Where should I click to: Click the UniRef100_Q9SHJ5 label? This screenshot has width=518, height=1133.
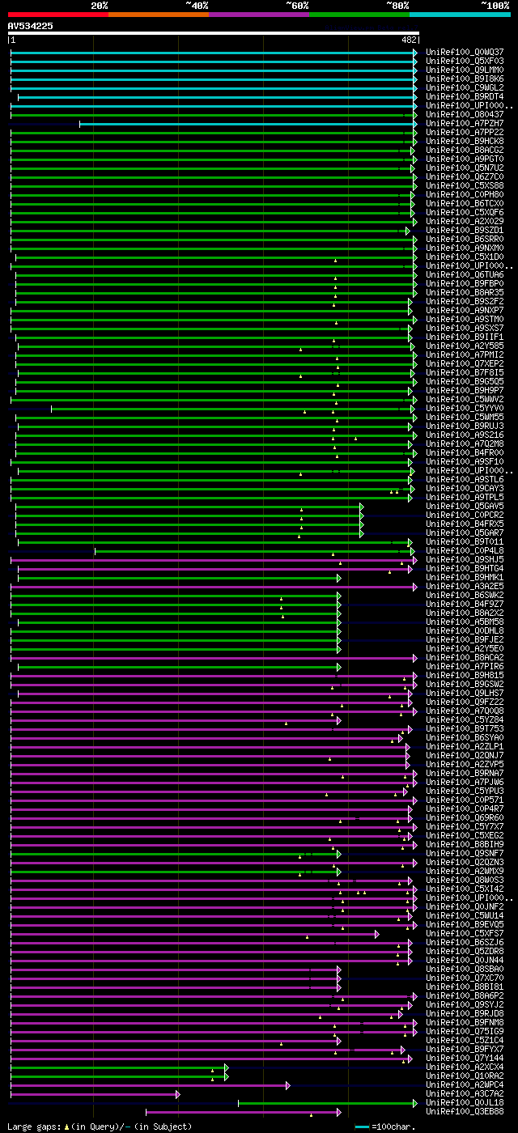pyautogui.click(x=465, y=559)
